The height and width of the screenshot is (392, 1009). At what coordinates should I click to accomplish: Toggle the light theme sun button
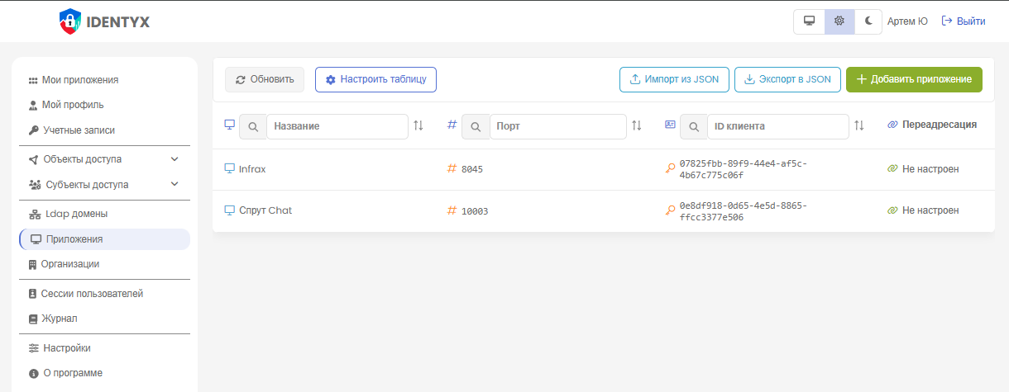click(x=839, y=21)
